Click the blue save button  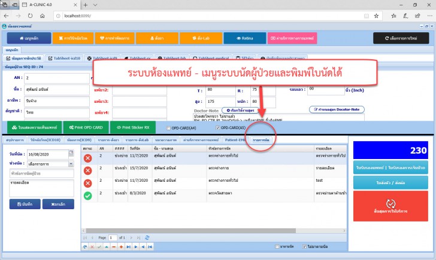coord(25,204)
